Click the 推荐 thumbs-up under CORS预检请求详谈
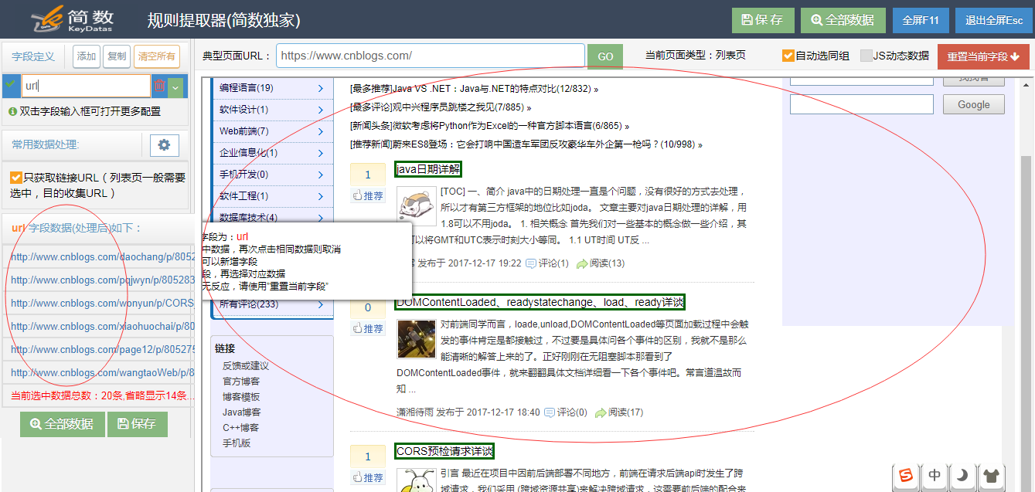 tap(368, 478)
